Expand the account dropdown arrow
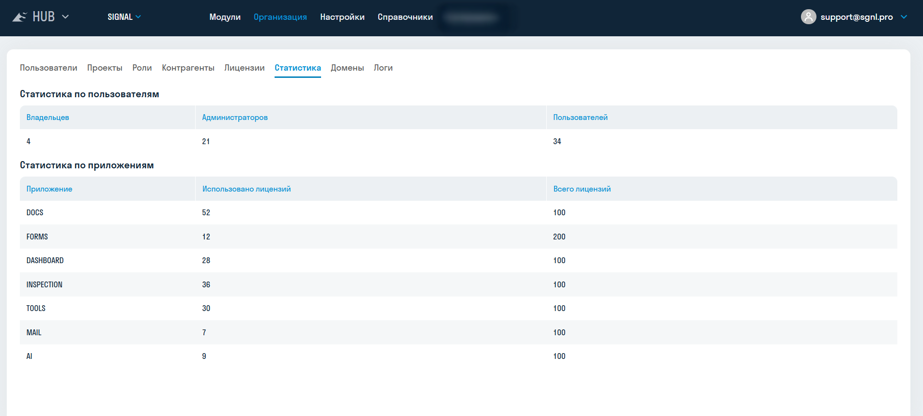The width and height of the screenshot is (923, 416). click(x=904, y=17)
